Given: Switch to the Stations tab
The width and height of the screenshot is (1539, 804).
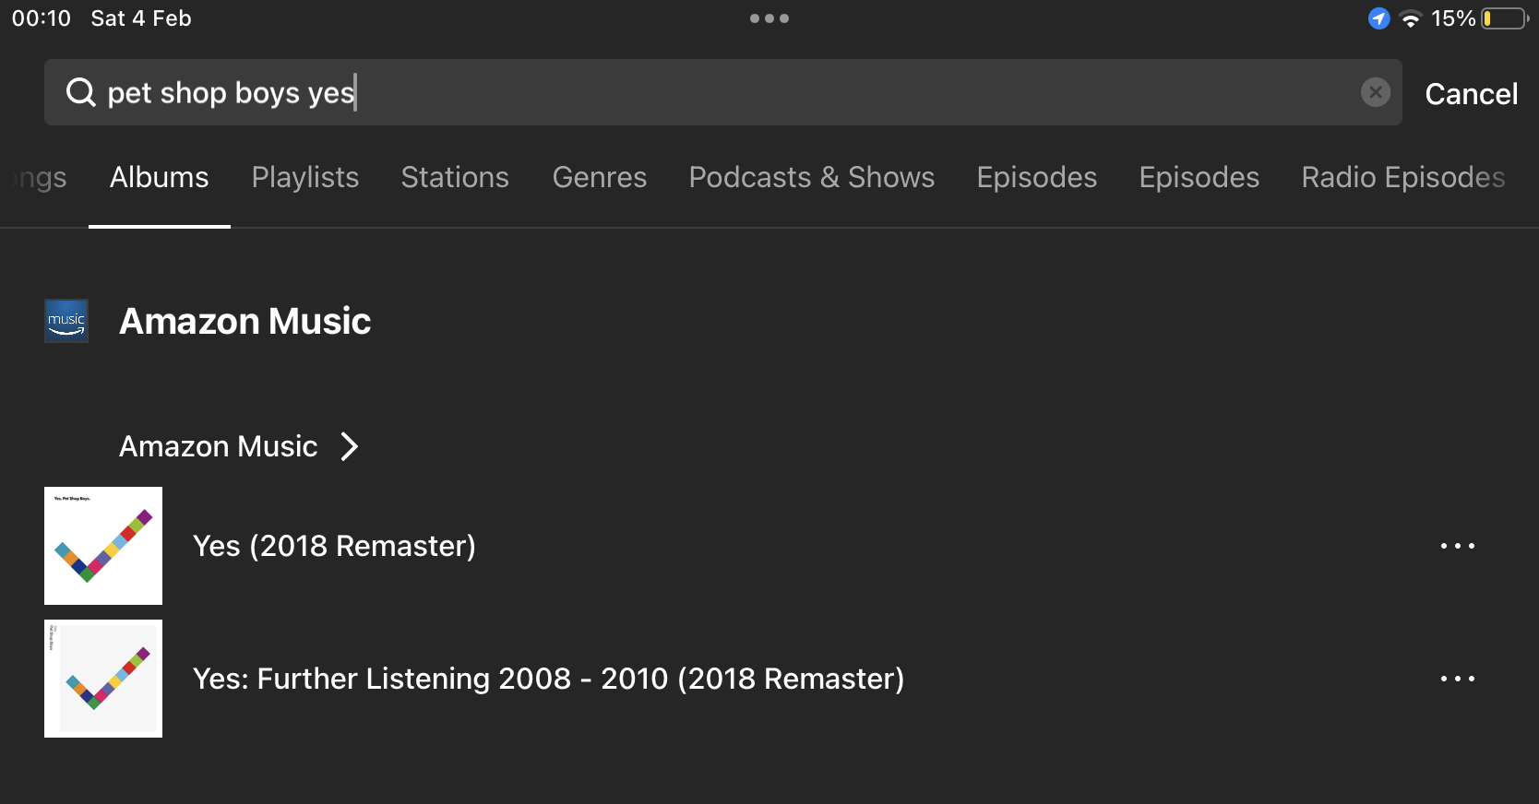Looking at the screenshot, I should pos(455,177).
